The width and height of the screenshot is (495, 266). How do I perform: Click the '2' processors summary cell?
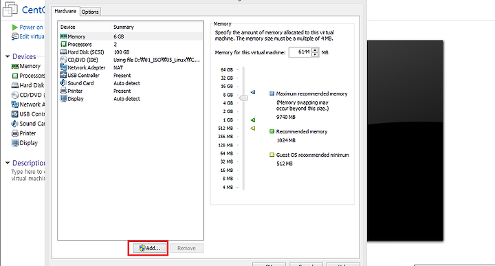pos(115,45)
